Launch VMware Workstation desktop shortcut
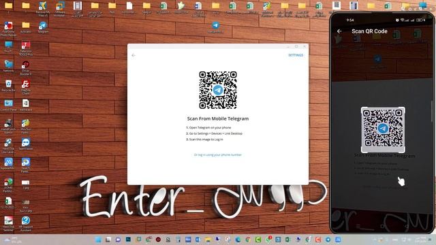The height and width of the screenshot is (245, 436). click(60, 9)
